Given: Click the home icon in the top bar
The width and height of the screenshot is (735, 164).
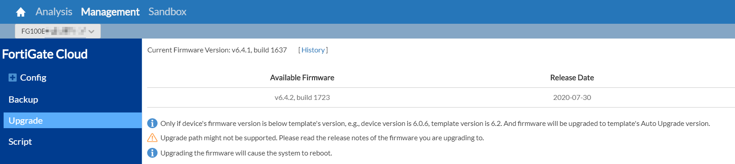Looking at the screenshot, I should [21, 12].
